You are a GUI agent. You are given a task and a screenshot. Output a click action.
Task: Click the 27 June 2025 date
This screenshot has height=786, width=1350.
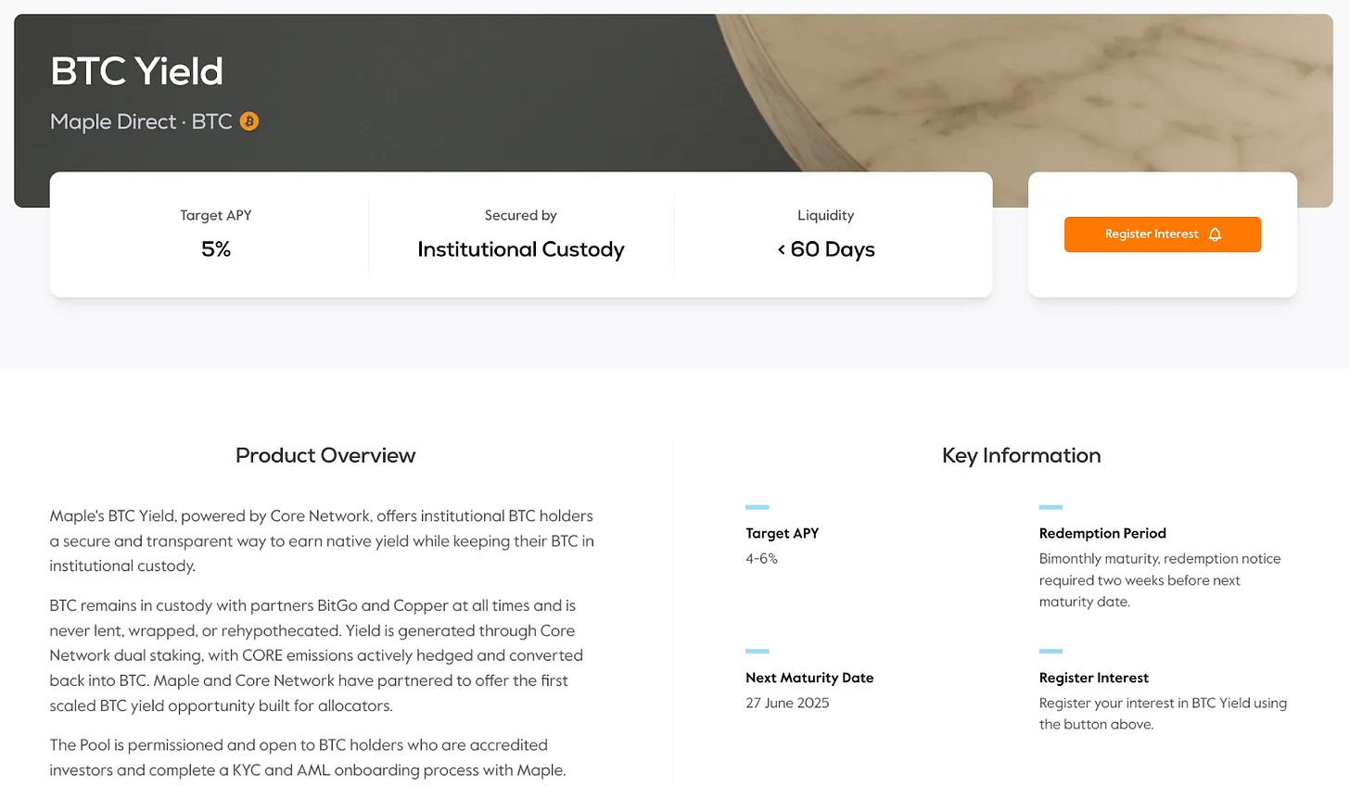(x=787, y=703)
